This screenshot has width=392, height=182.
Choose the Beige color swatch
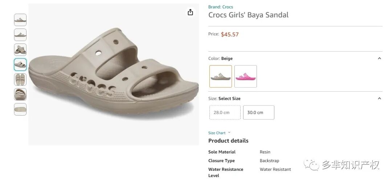[221, 76]
